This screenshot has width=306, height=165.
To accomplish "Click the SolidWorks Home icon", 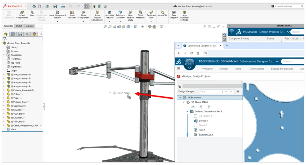I will (x=34, y=6).
